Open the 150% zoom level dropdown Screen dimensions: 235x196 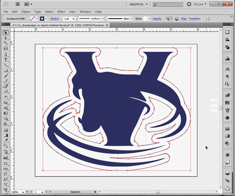23,192
